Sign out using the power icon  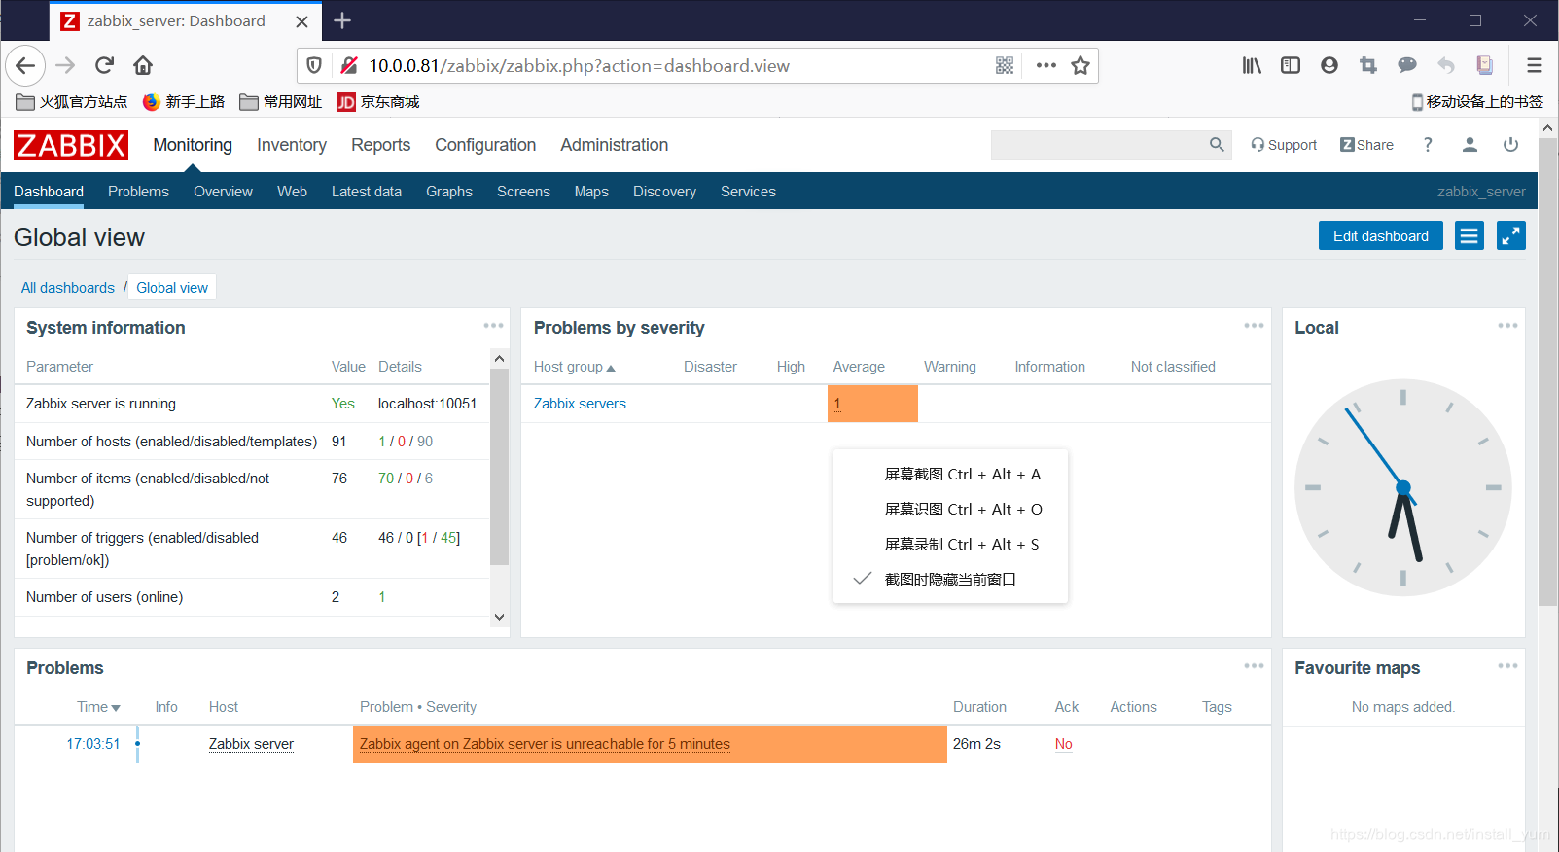[1510, 144]
